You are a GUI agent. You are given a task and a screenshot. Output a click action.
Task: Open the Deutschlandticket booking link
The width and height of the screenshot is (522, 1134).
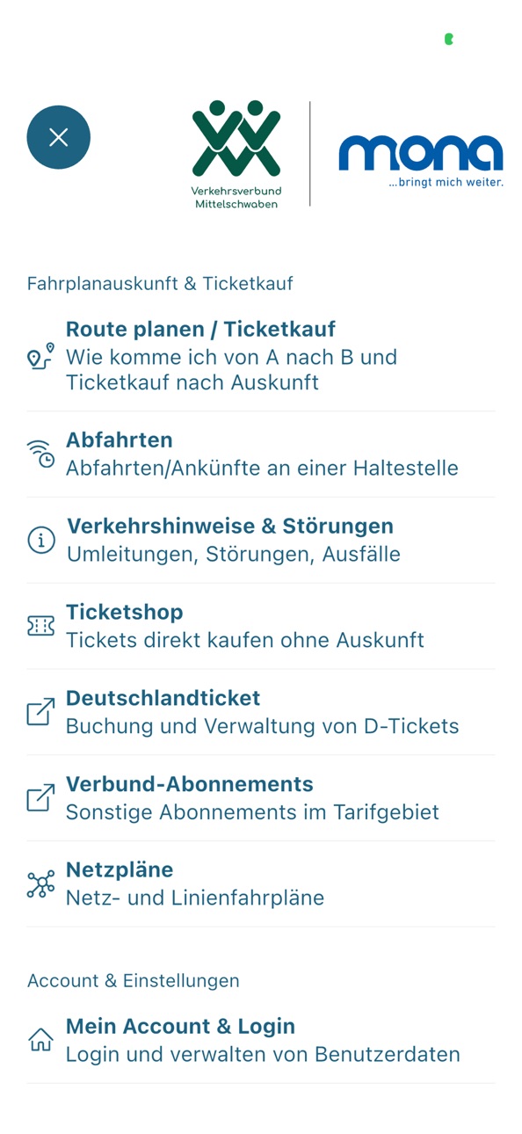261,712
